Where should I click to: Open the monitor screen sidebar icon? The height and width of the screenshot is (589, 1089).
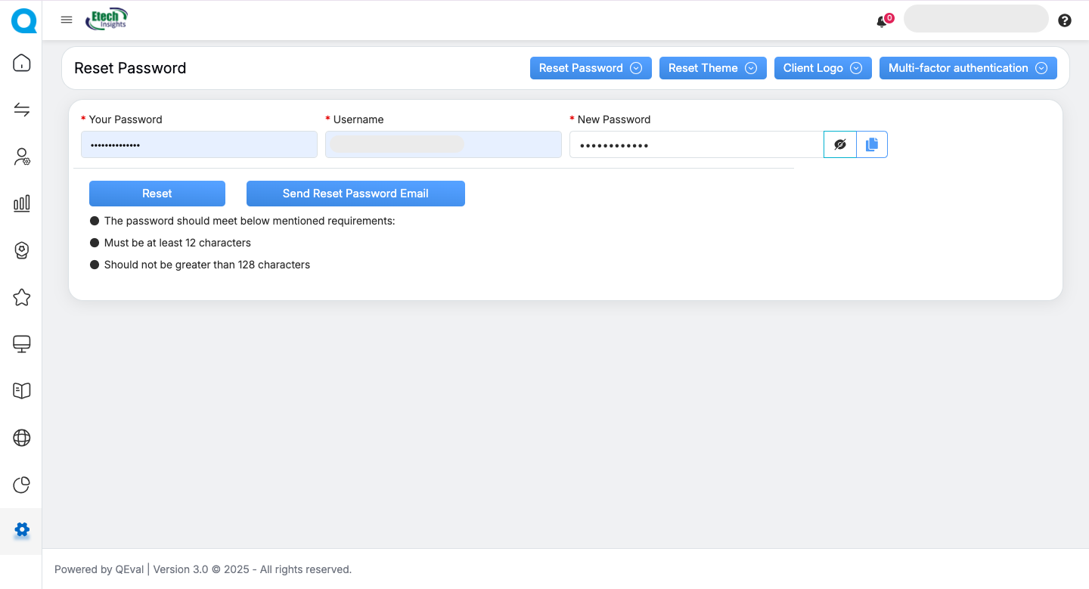coord(22,344)
